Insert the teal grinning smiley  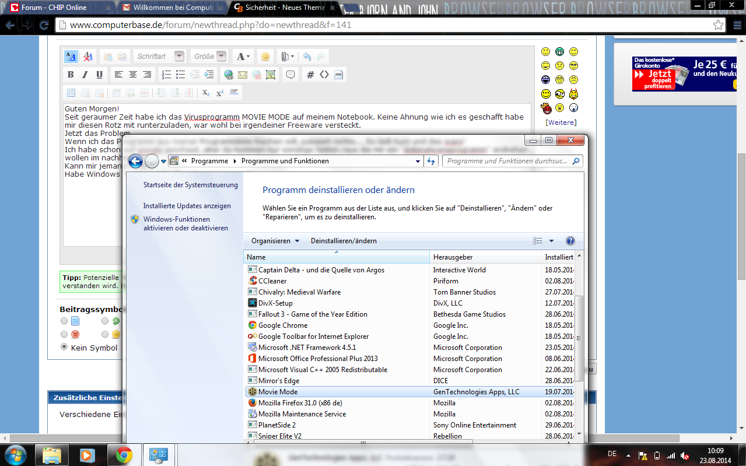[559, 51]
